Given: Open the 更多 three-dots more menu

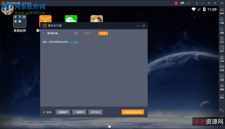Looking at the screenshot, I should tap(222, 96).
